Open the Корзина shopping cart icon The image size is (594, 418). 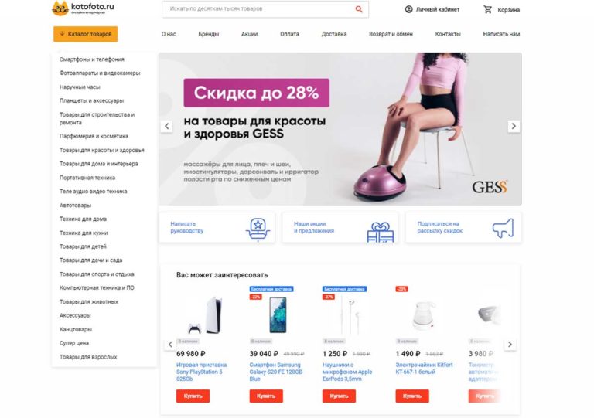pos(487,9)
